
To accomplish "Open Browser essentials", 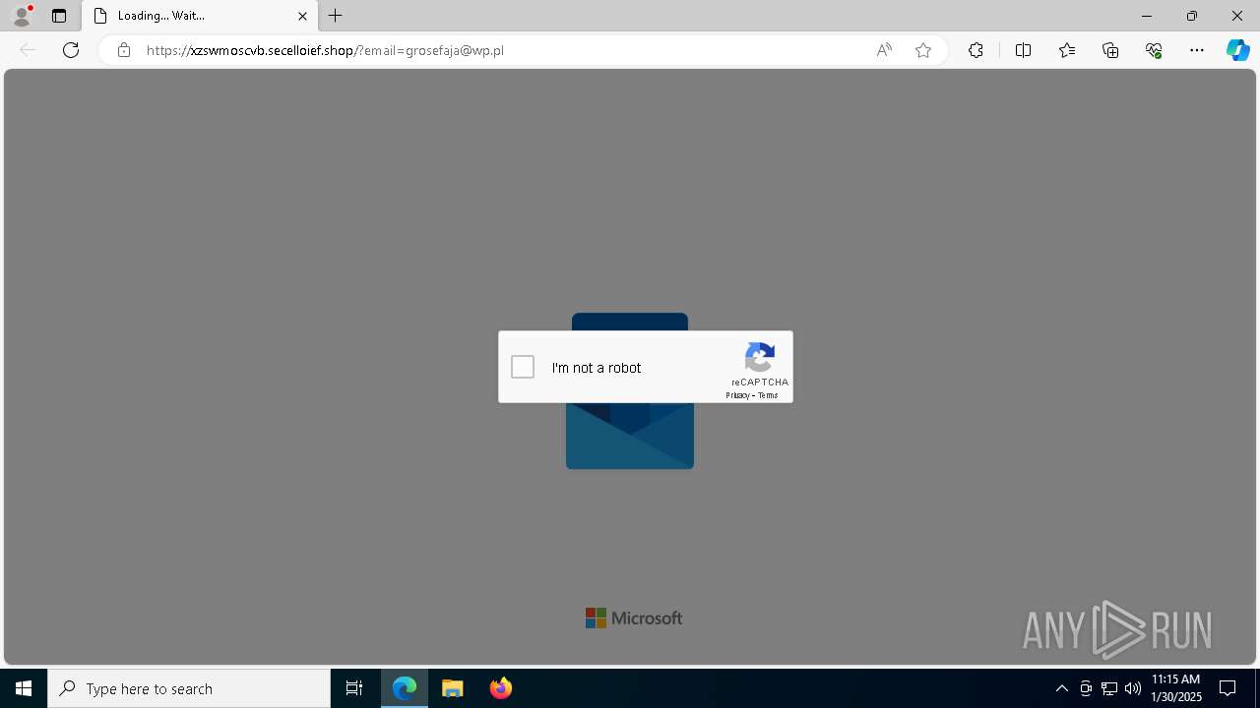I will (1154, 50).
